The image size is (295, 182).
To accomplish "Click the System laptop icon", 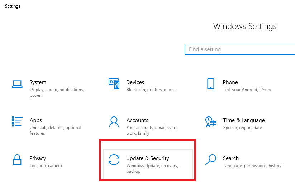I will pos(17,84).
